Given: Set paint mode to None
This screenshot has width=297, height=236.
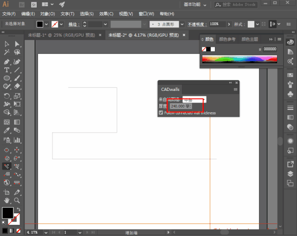Looking at the screenshot, I should click(x=19, y=231).
